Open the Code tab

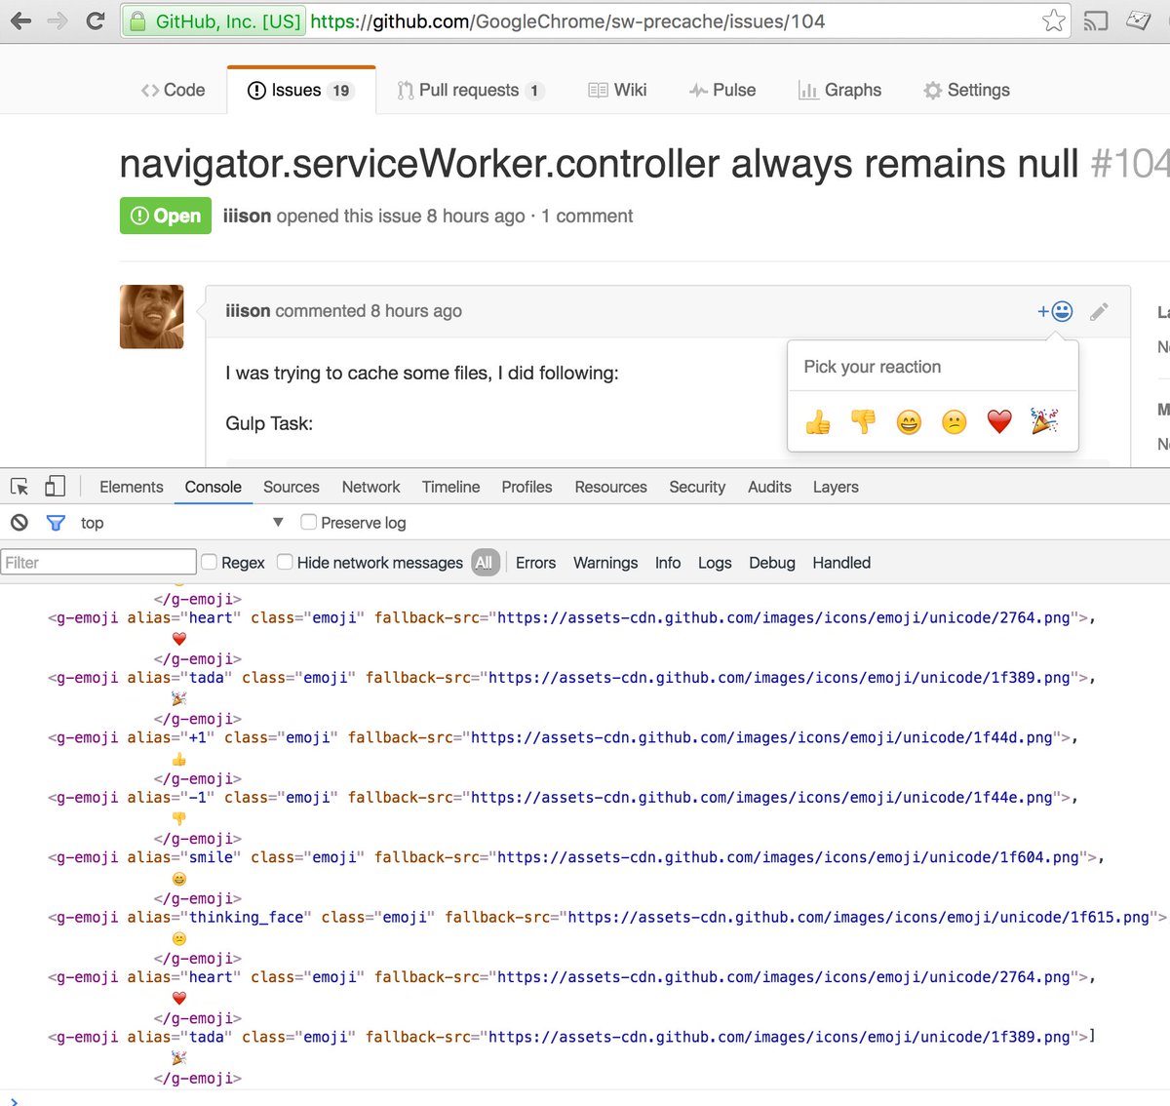click(x=173, y=90)
